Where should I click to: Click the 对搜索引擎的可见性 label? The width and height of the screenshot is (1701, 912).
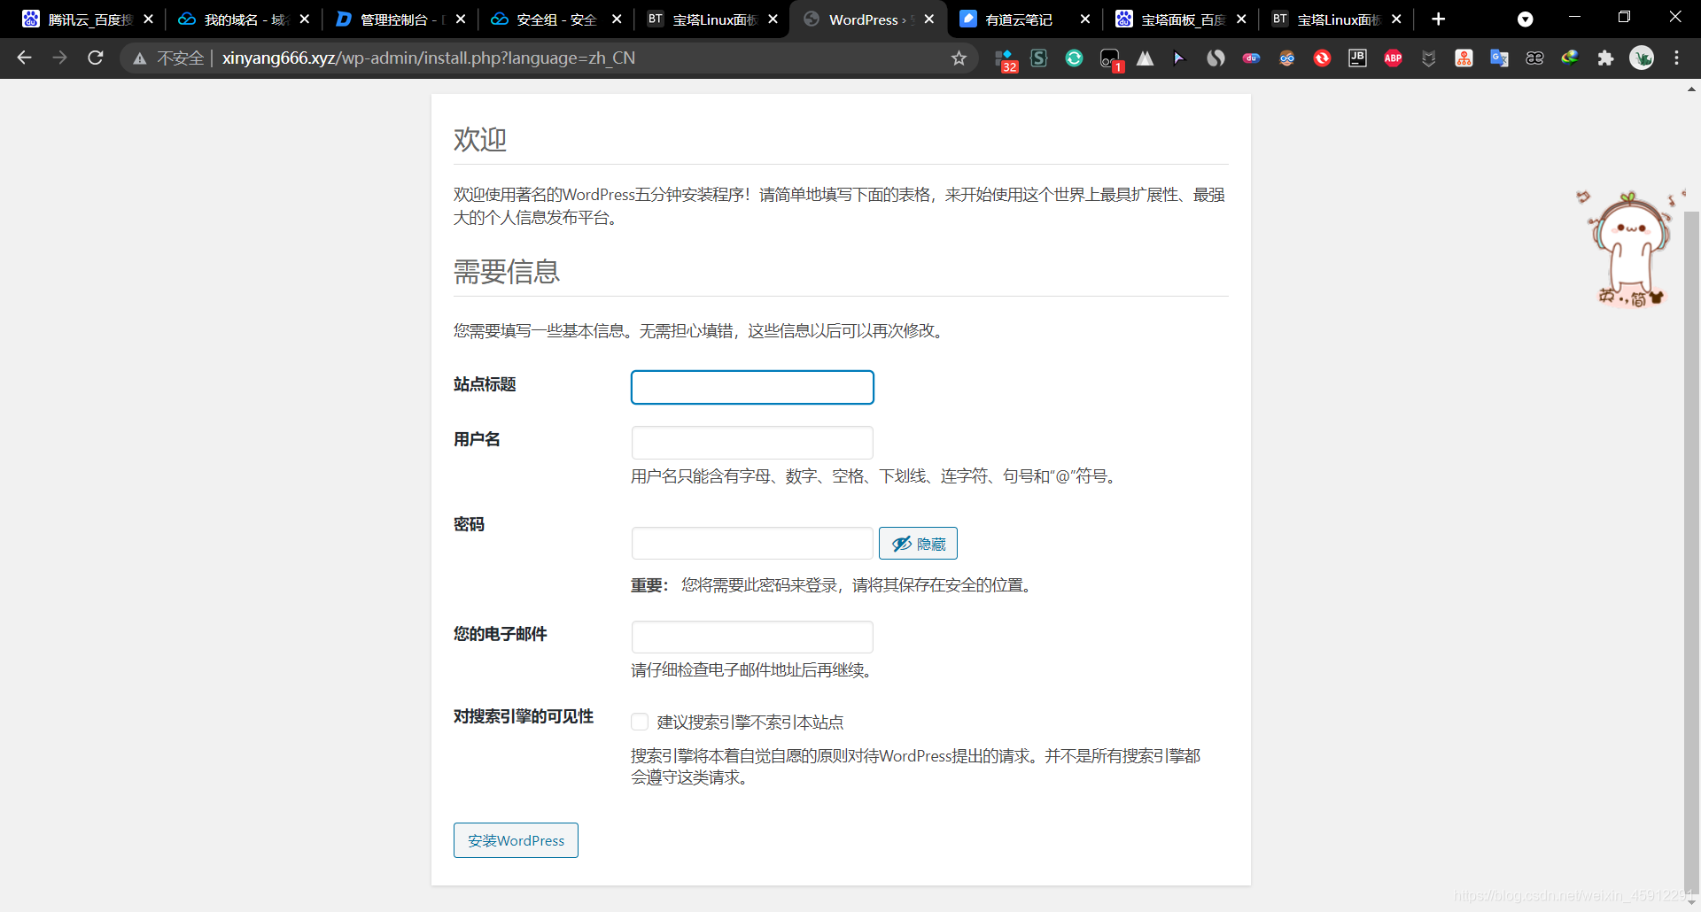pos(524,716)
